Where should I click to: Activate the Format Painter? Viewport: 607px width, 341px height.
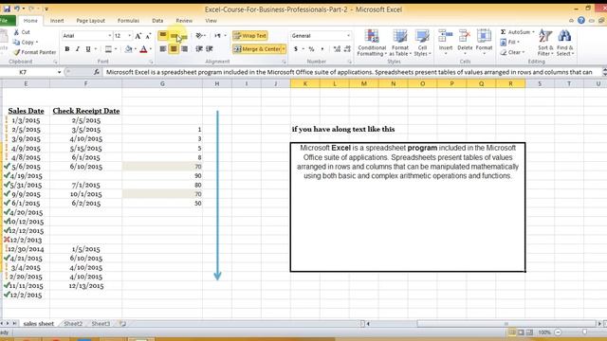click(34, 52)
